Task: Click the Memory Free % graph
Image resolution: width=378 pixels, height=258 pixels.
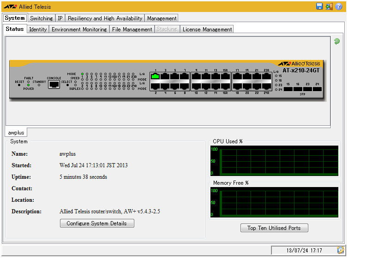Action: 274,202
